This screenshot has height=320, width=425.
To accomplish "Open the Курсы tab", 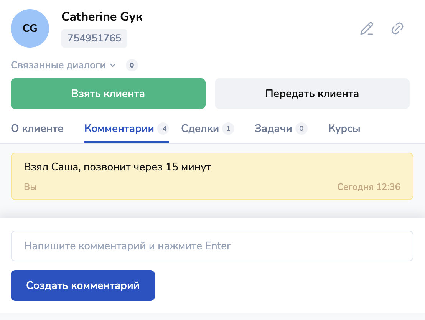I will pos(344,129).
